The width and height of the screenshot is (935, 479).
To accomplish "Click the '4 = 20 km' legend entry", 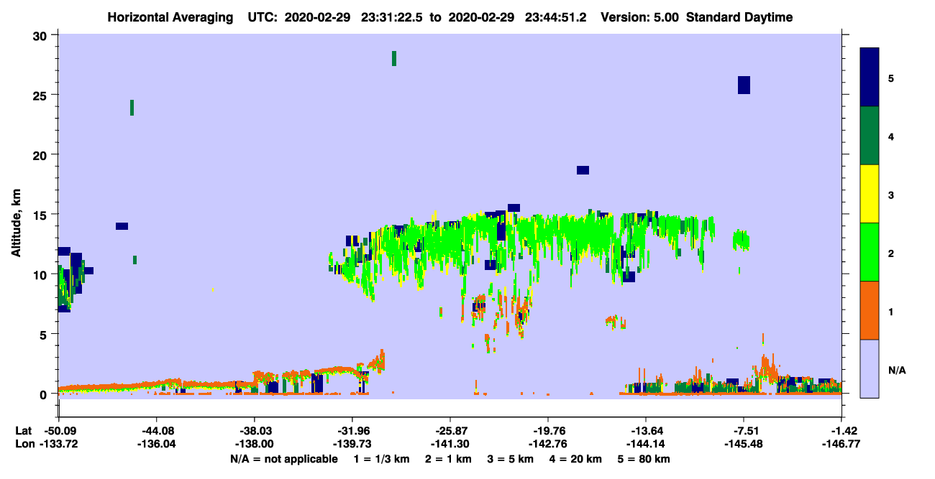I will tap(576, 458).
